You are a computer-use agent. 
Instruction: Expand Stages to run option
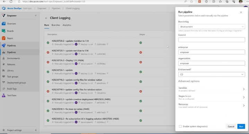coord(212,98)
